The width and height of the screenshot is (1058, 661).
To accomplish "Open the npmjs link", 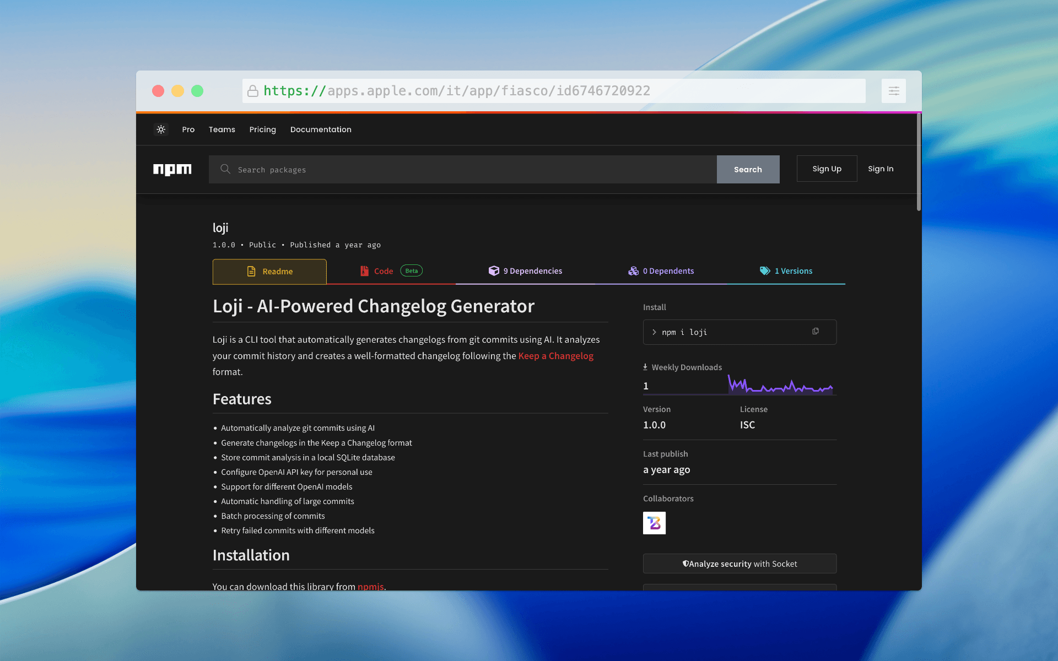I will pyautogui.click(x=371, y=586).
